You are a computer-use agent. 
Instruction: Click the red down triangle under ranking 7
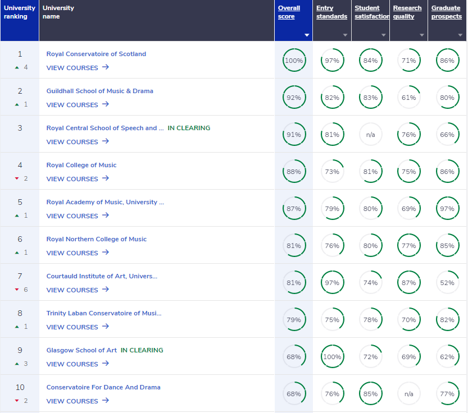point(16,290)
